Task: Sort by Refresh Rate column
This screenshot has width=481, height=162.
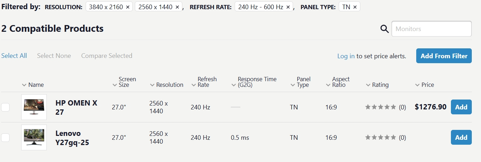Action: (x=207, y=82)
